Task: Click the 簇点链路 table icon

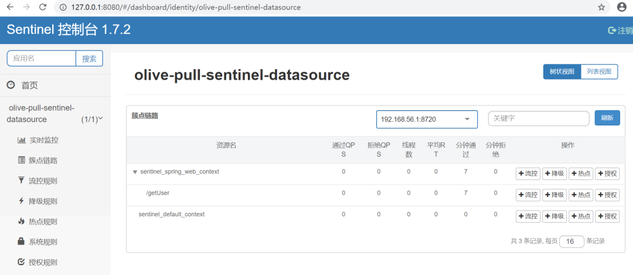Action: (22, 160)
